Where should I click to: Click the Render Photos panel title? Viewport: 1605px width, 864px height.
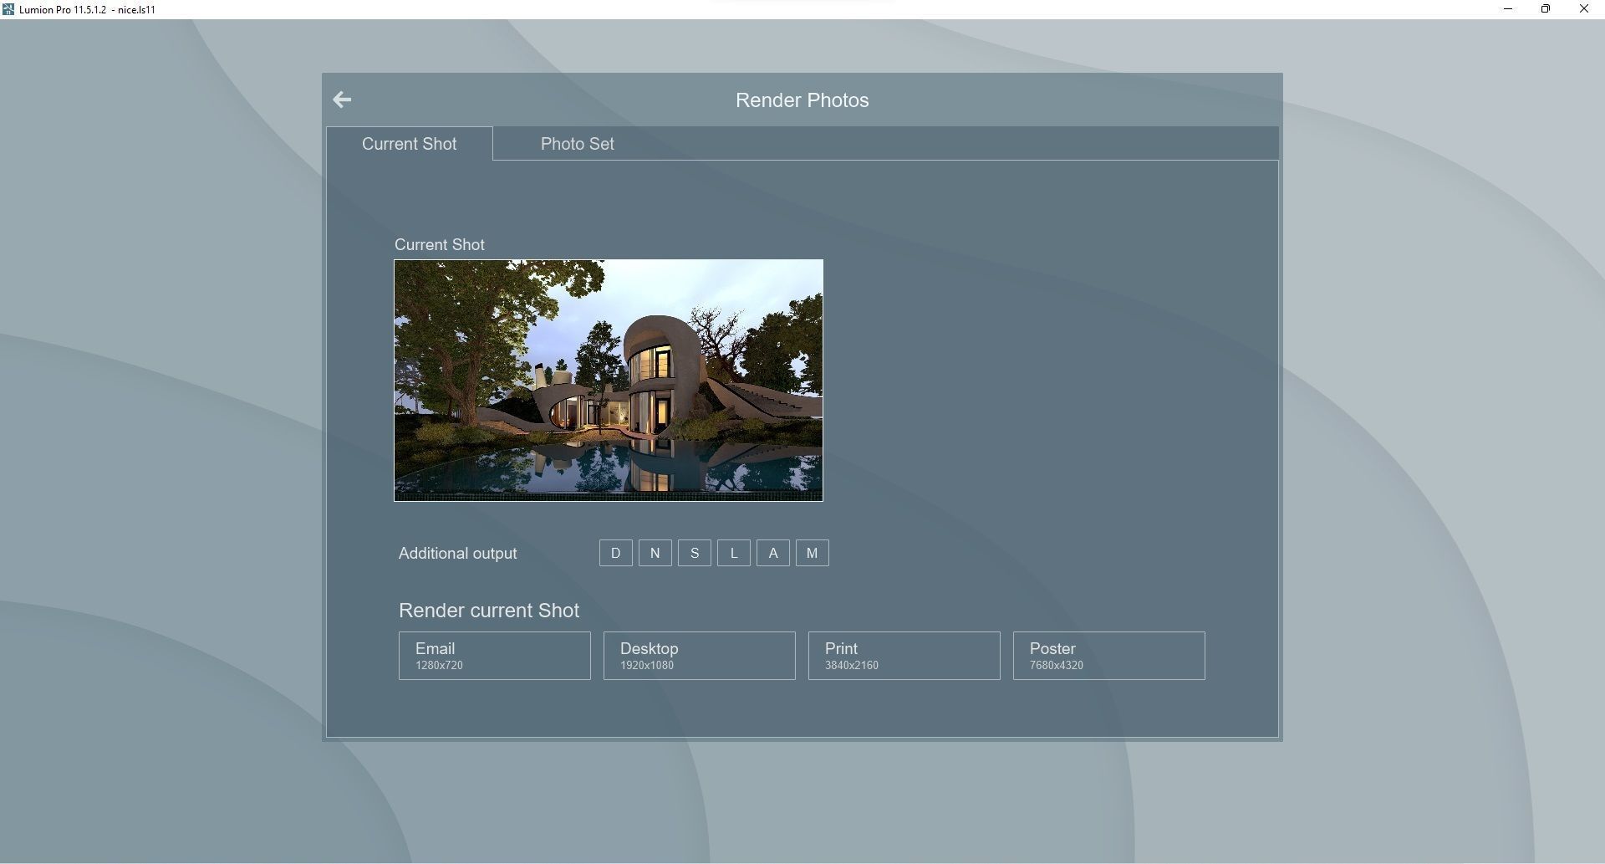(802, 100)
